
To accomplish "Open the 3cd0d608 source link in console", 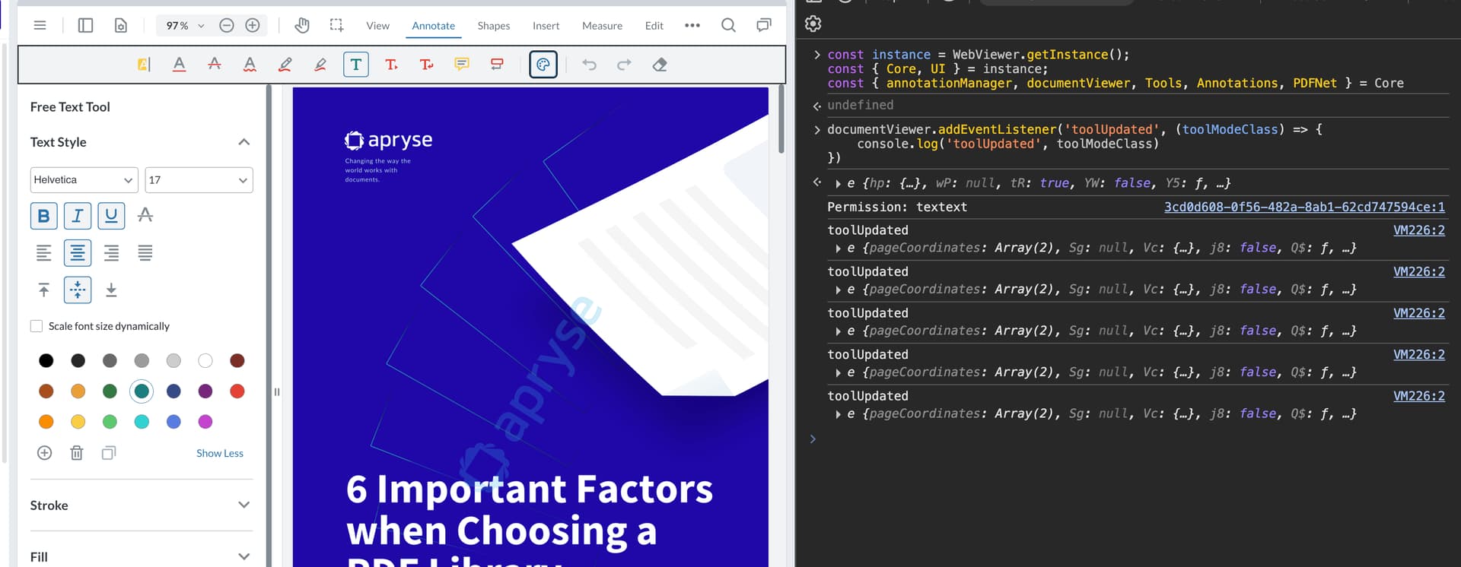I will click(x=1304, y=207).
